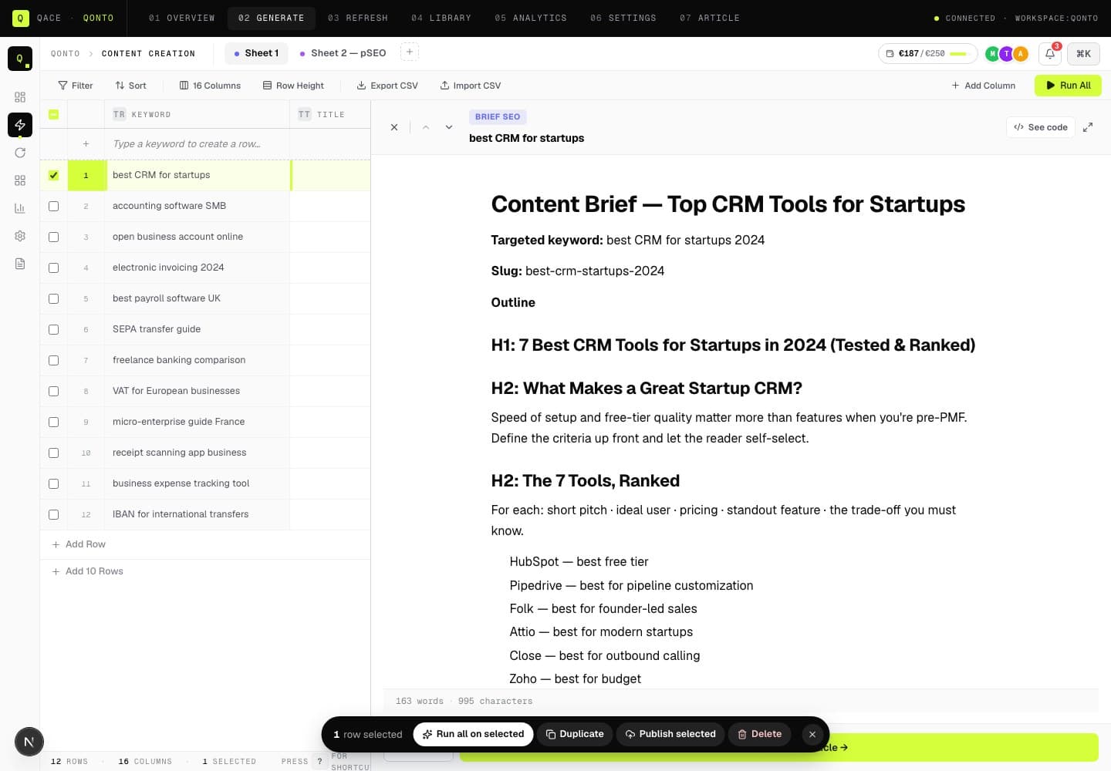Image resolution: width=1111 pixels, height=771 pixels.
Task: Click the IBAN for international transfers cell
Action: tap(197, 514)
